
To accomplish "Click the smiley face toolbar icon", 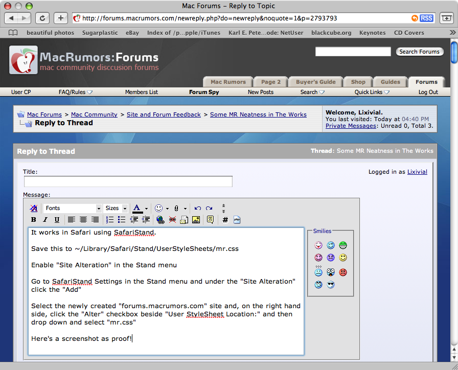I will (158, 208).
